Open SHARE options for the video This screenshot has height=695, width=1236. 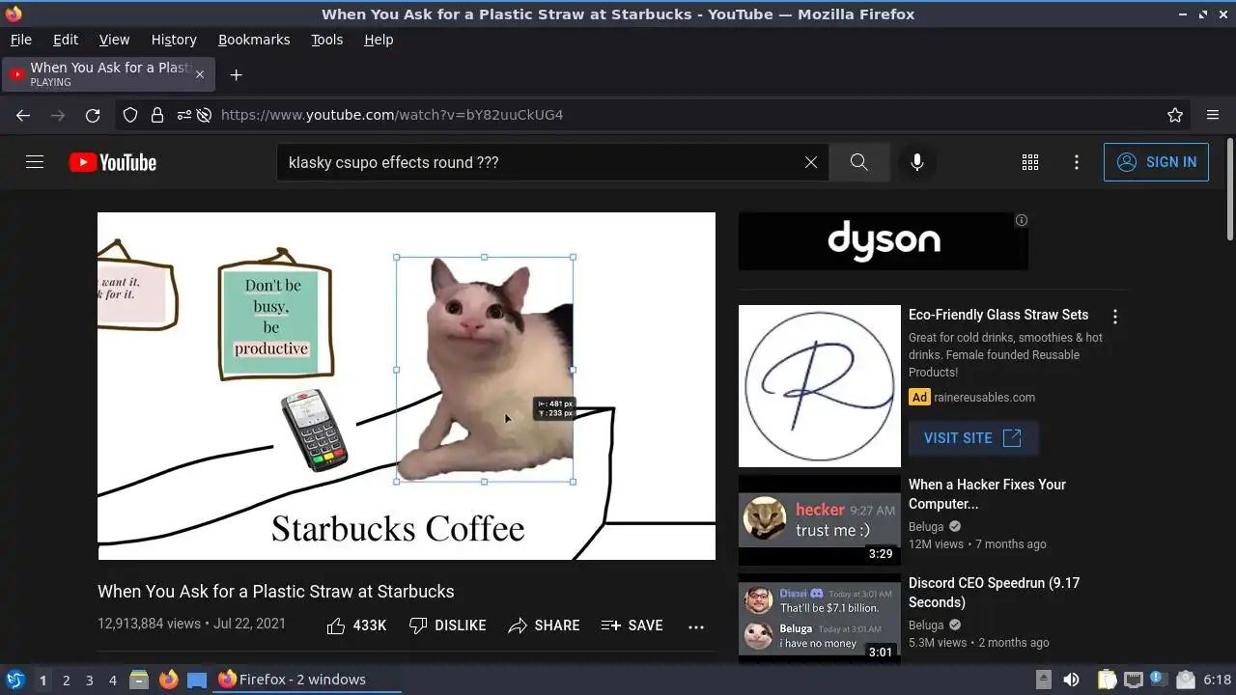pos(544,625)
